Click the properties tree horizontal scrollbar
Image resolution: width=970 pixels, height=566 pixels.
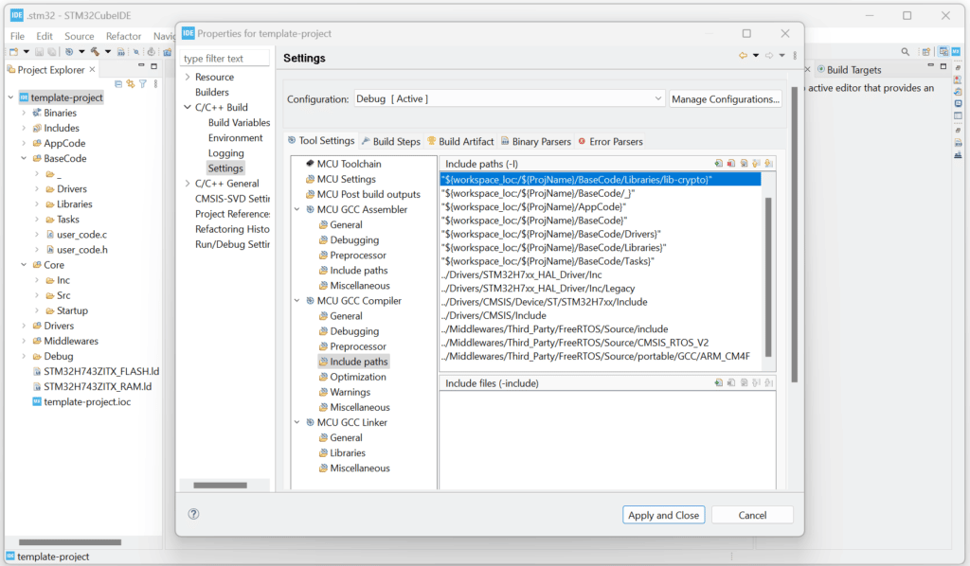(x=220, y=485)
